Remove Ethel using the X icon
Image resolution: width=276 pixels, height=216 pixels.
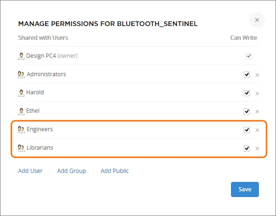pos(257,112)
